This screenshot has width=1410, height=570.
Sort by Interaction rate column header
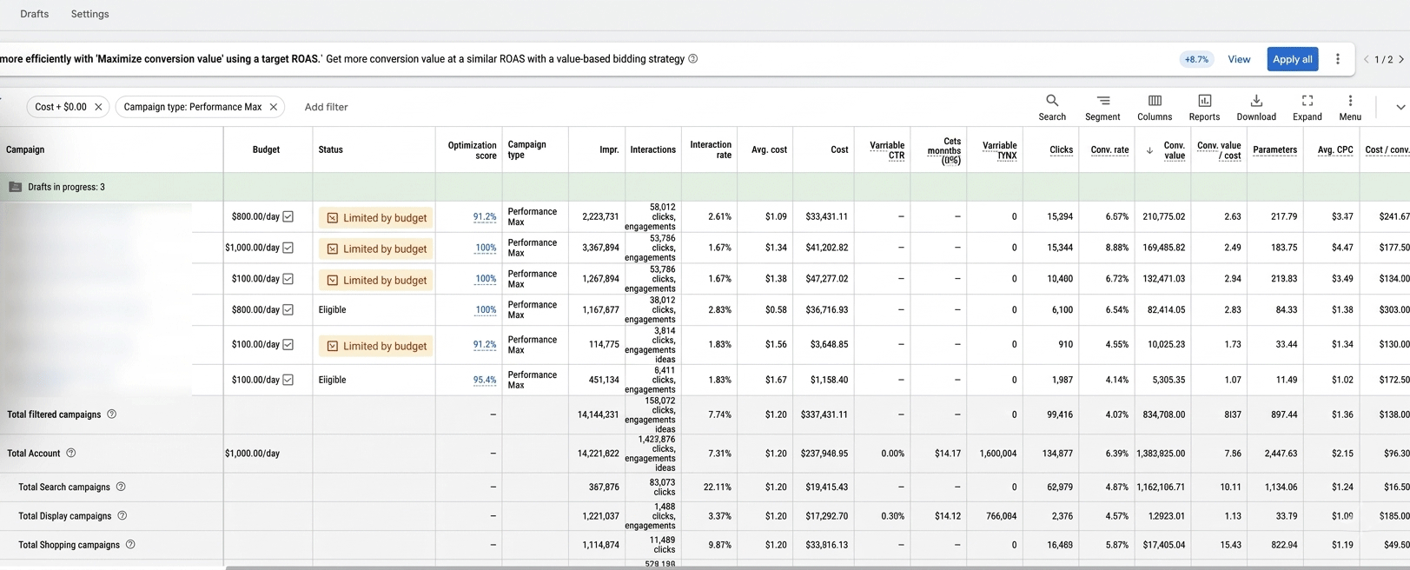point(711,149)
